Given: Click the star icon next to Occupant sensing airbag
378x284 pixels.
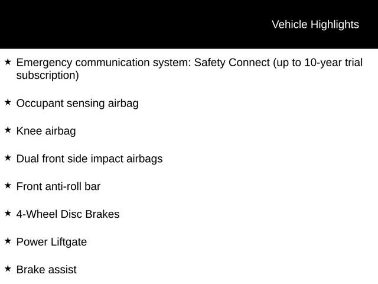Looking at the screenshot, I should click(x=8, y=102).
